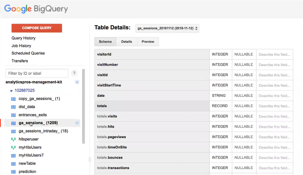Click table icon next to ga_sessions_intraday_
303x175 pixels.
point(13,131)
